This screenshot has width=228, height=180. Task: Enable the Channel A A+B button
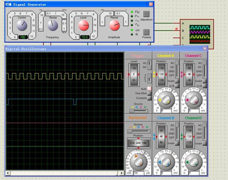177,86
